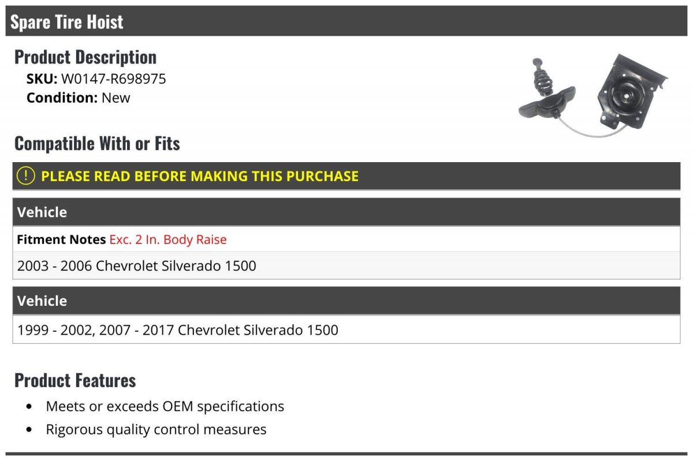Image resolution: width=693 pixels, height=461 pixels.
Task: Select the second Vehicle header bar
Action: (x=346, y=301)
